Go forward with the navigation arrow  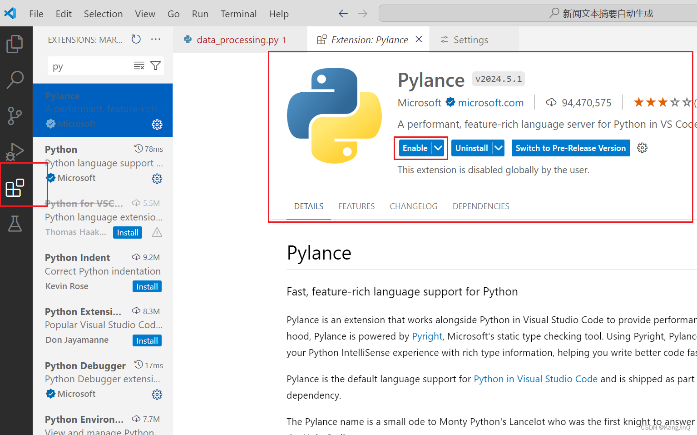363,14
